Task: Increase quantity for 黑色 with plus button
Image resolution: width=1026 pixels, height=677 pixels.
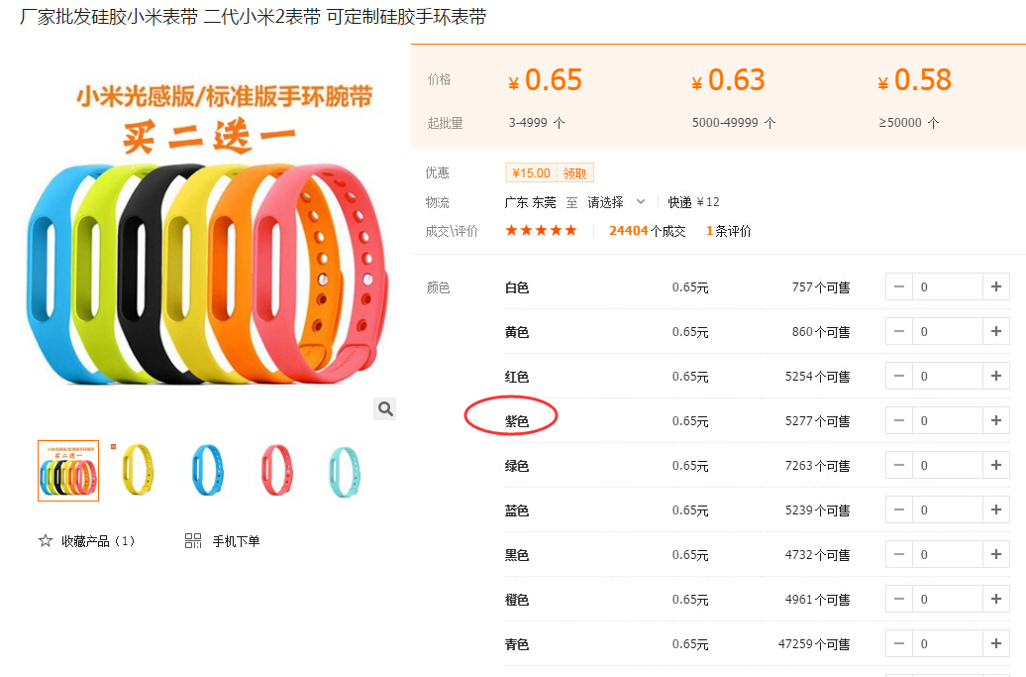Action: [x=996, y=554]
